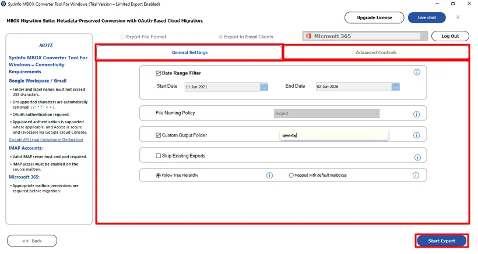Click the Log Out button
The image size is (478, 254).
pyautogui.click(x=450, y=36)
